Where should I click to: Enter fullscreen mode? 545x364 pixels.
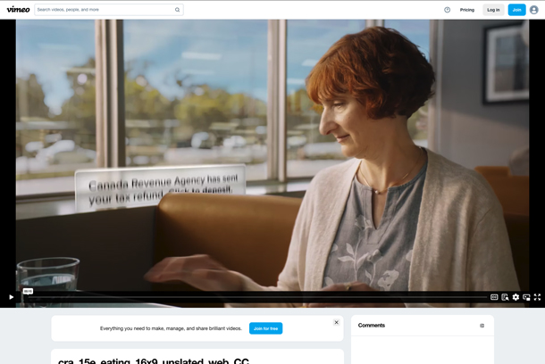point(537,297)
